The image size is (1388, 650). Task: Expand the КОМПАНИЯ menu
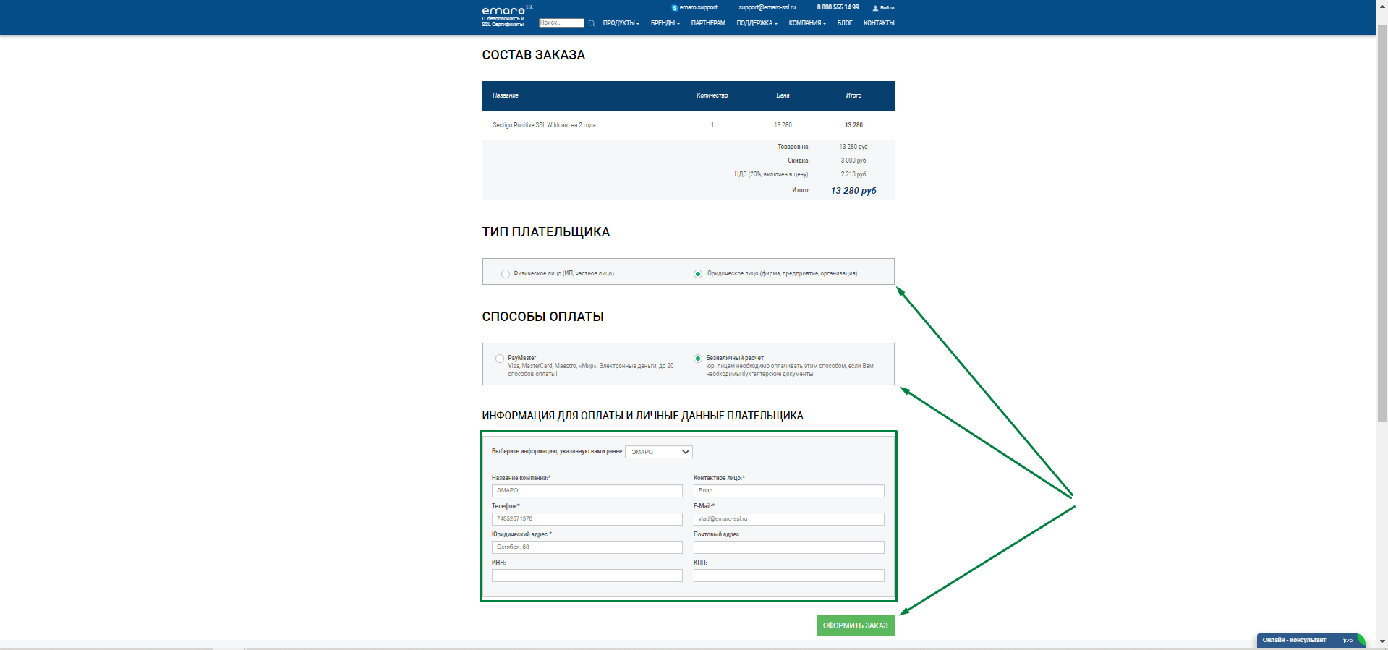click(807, 23)
